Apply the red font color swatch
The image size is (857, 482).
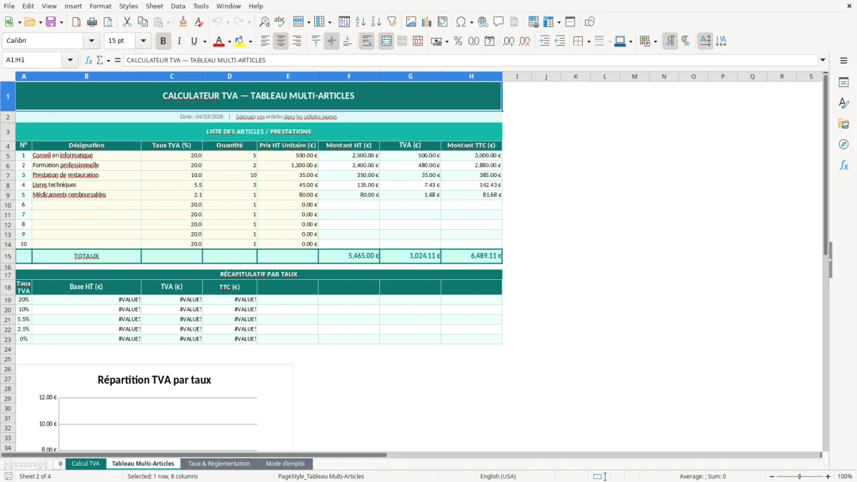coord(219,41)
